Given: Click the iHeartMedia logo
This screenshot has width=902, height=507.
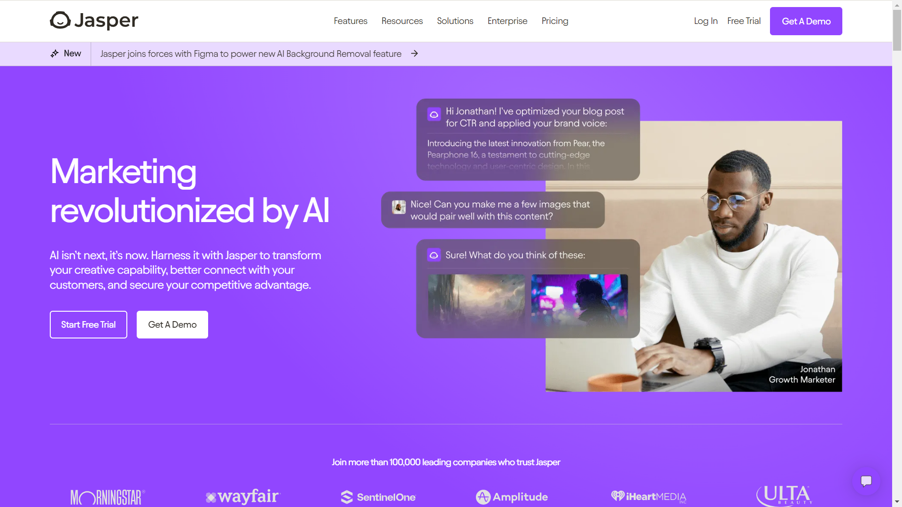Looking at the screenshot, I should tap(649, 496).
